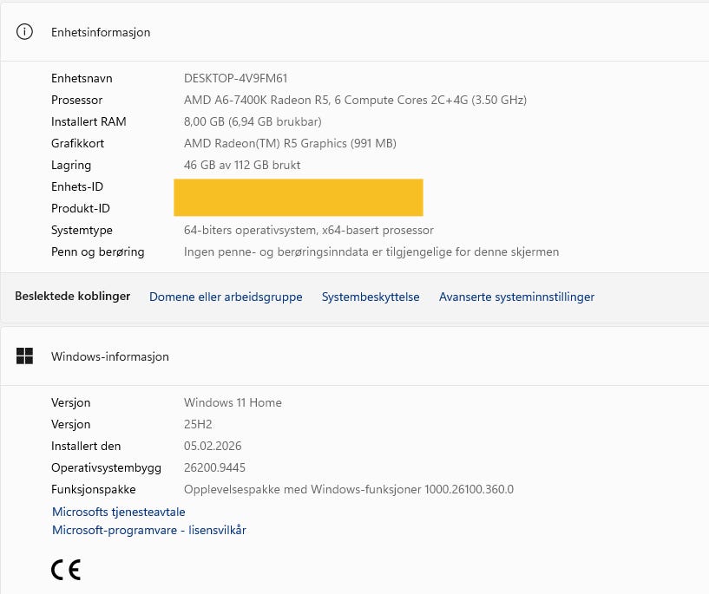Click the Grafikkort label

[77, 143]
